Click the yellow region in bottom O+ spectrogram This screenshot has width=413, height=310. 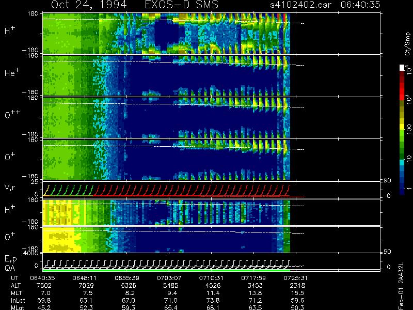tap(60, 240)
